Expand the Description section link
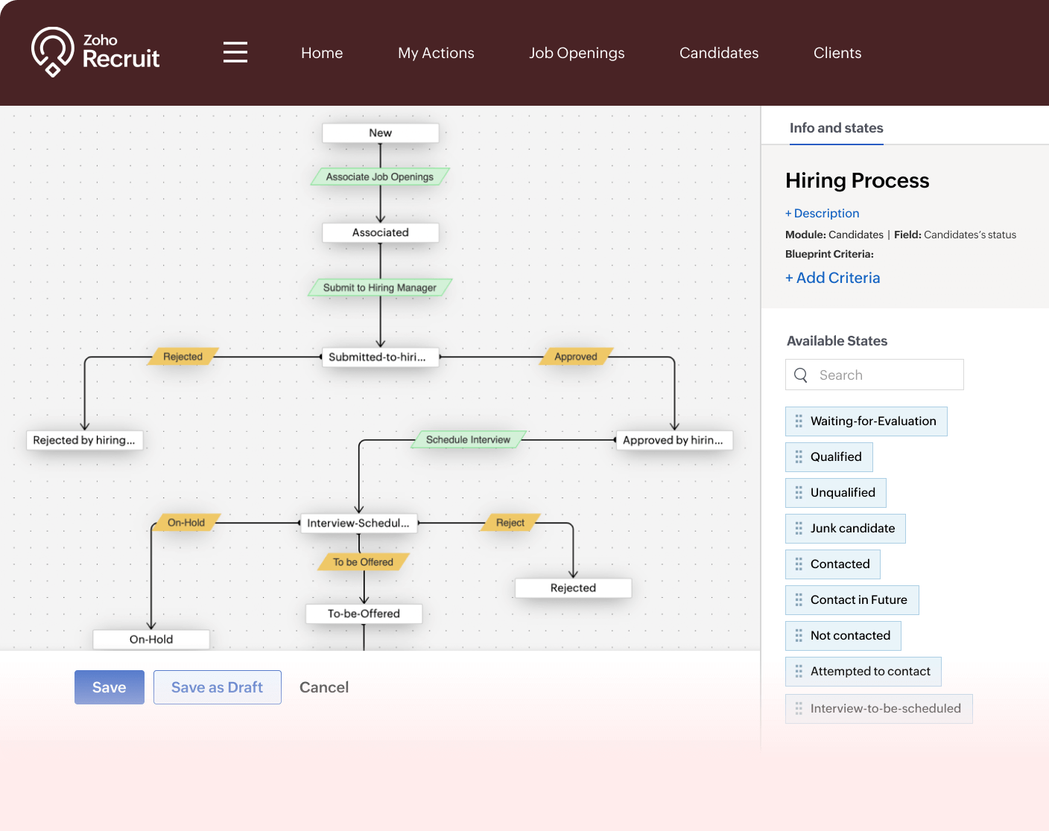The width and height of the screenshot is (1049, 831). click(x=823, y=214)
